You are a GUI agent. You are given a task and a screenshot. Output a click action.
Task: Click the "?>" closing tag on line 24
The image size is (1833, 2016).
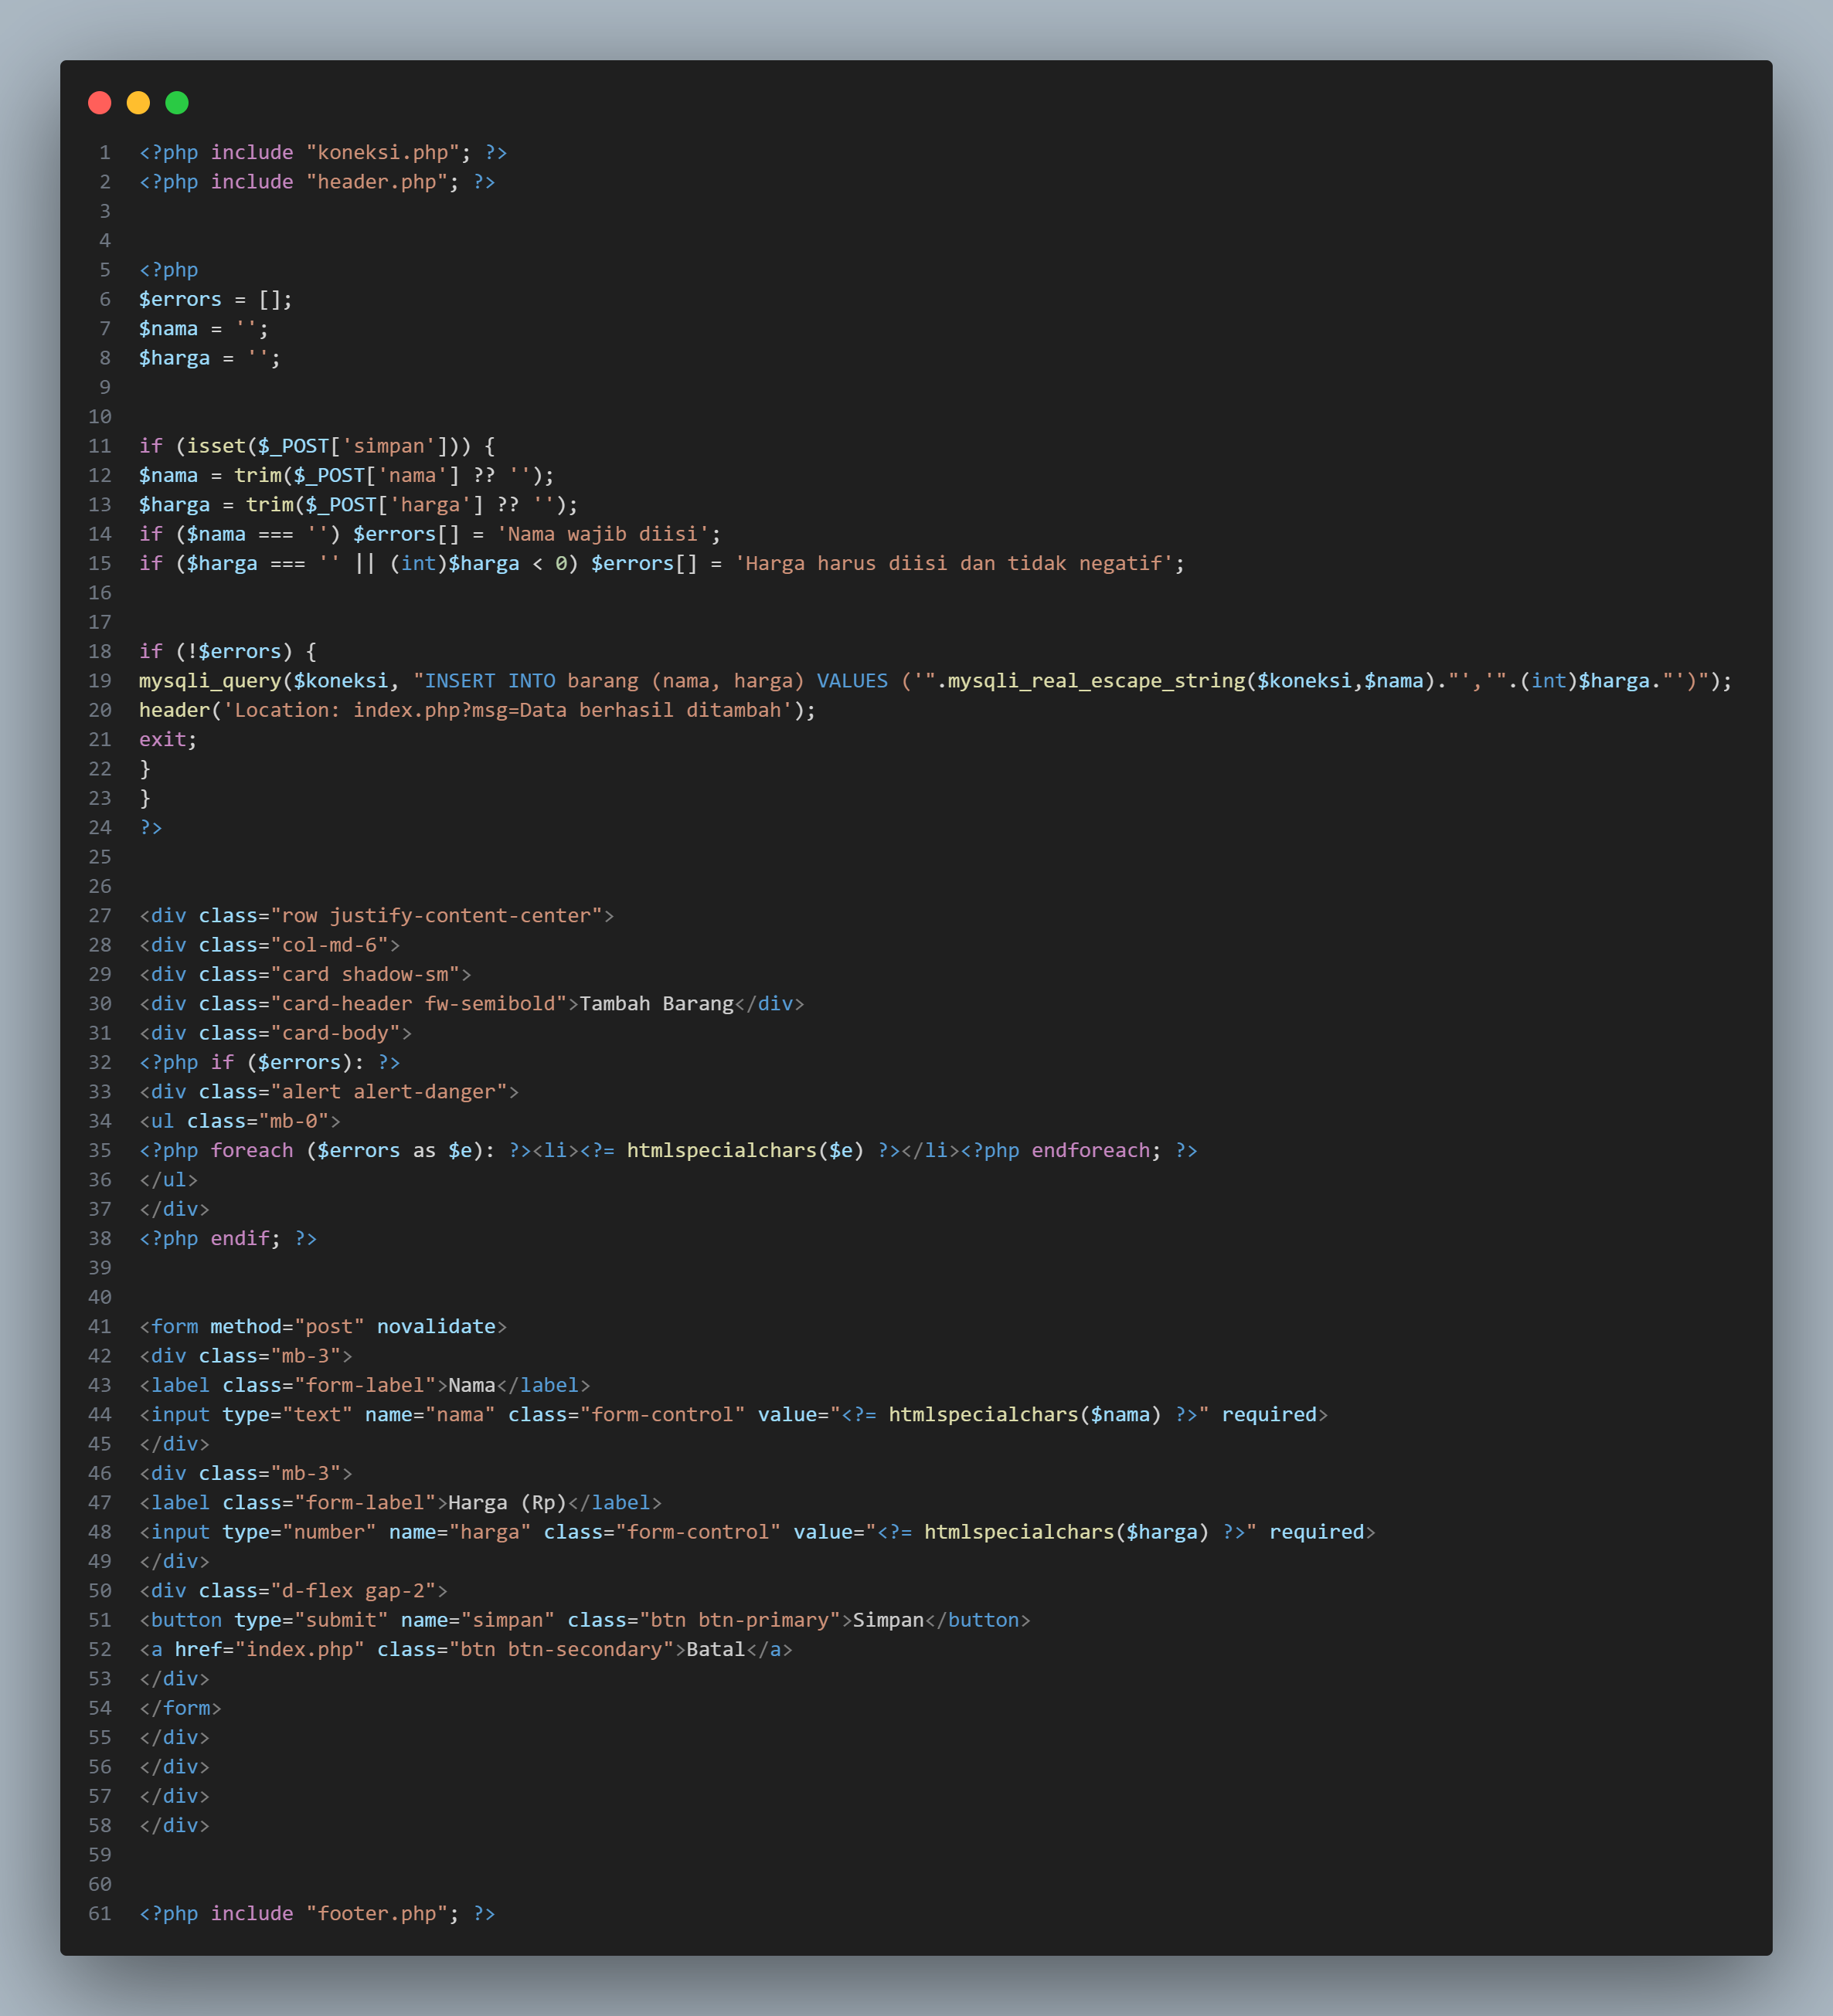point(150,828)
